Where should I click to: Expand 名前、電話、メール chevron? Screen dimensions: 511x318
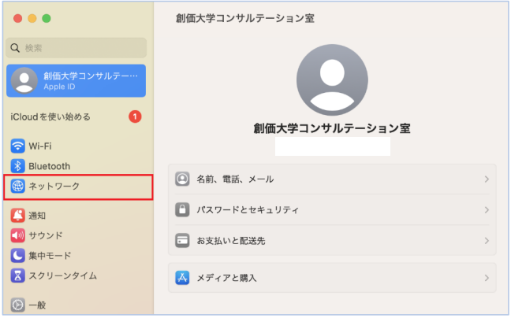pyautogui.click(x=487, y=179)
